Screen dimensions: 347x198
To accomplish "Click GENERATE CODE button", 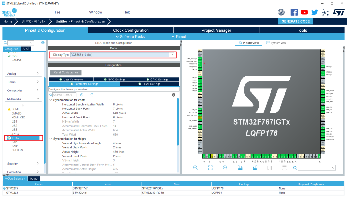I will pos(296,21).
